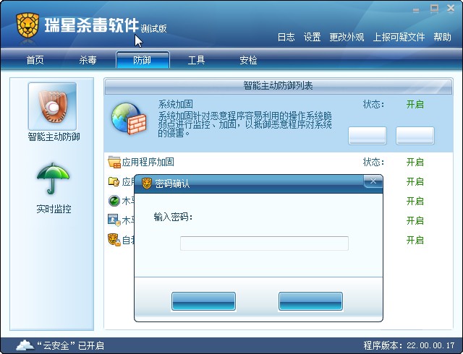Click the lion icon in the 密码确认 title bar

tap(147, 184)
